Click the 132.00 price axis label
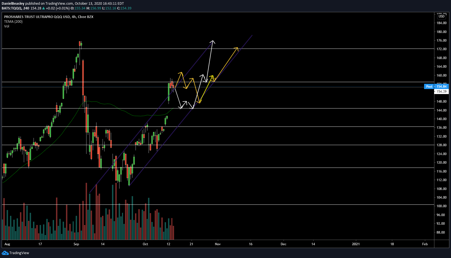The height and width of the screenshot is (258, 451). point(442,136)
